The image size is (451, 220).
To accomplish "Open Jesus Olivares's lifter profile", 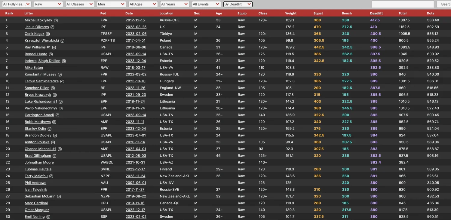I will (x=36, y=27).
